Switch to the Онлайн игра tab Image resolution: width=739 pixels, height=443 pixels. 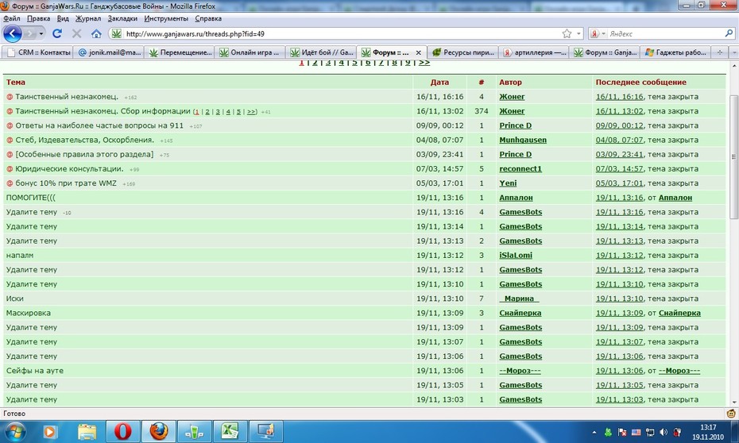point(251,52)
